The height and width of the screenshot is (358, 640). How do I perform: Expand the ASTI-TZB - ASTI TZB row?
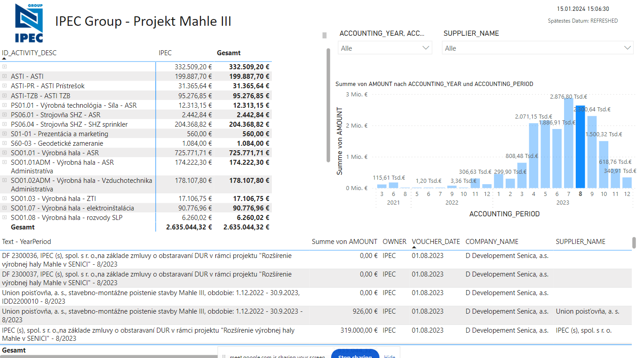pos(5,95)
